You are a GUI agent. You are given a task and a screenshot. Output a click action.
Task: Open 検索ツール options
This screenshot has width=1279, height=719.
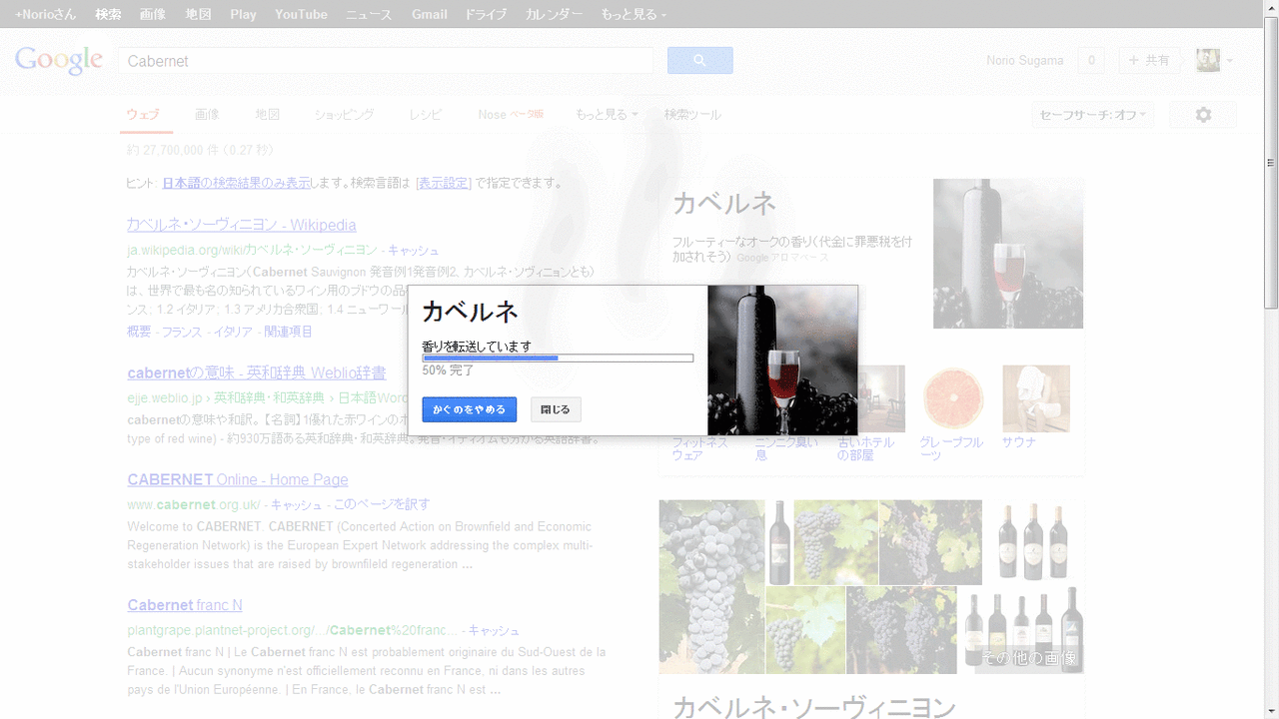coord(692,115)
